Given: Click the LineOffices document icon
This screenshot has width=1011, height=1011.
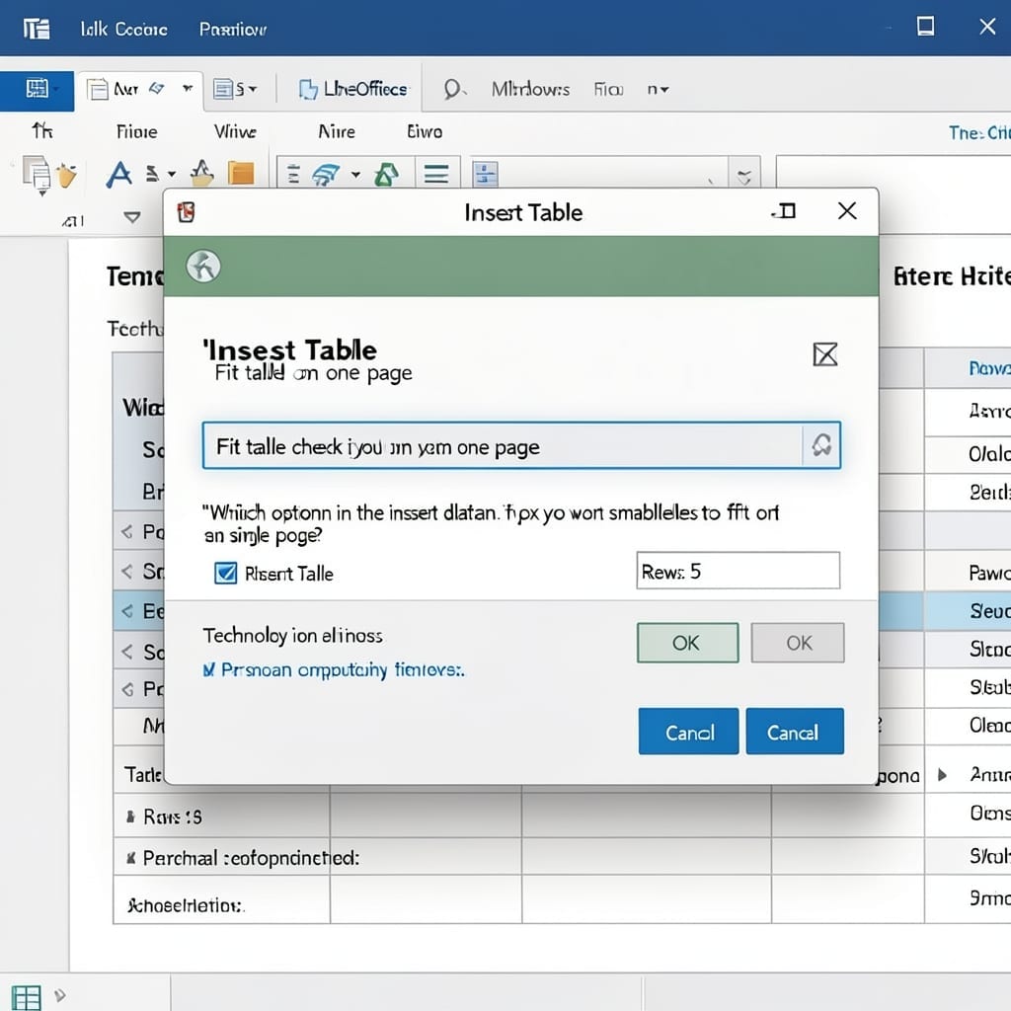Looking at the screenshot, I should (x=308, y=89).
